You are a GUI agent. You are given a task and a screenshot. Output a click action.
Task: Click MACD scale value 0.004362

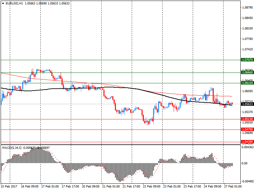pos(248,147)
